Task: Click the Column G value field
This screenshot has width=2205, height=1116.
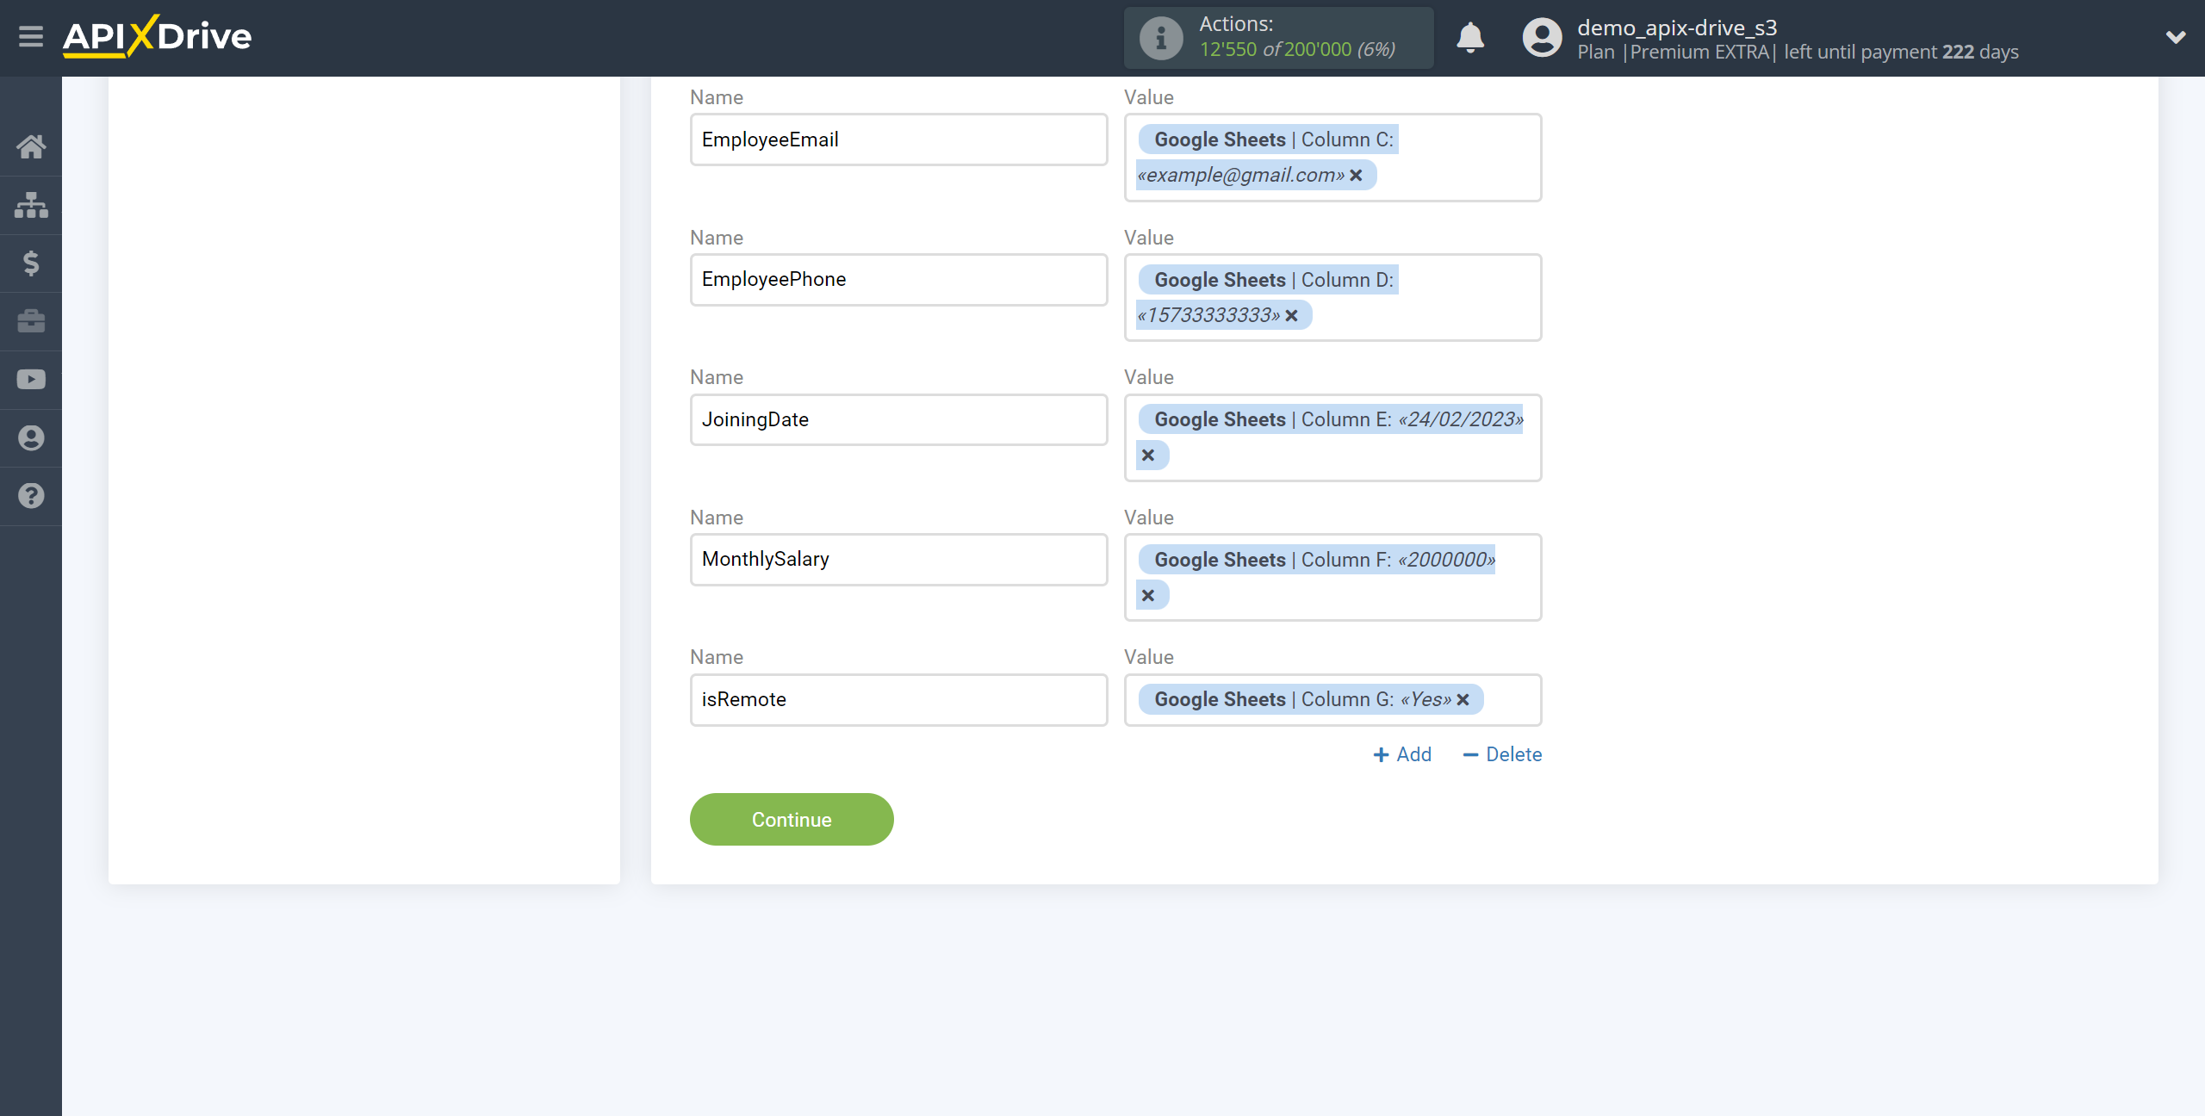Action: tap(1332, 700)
